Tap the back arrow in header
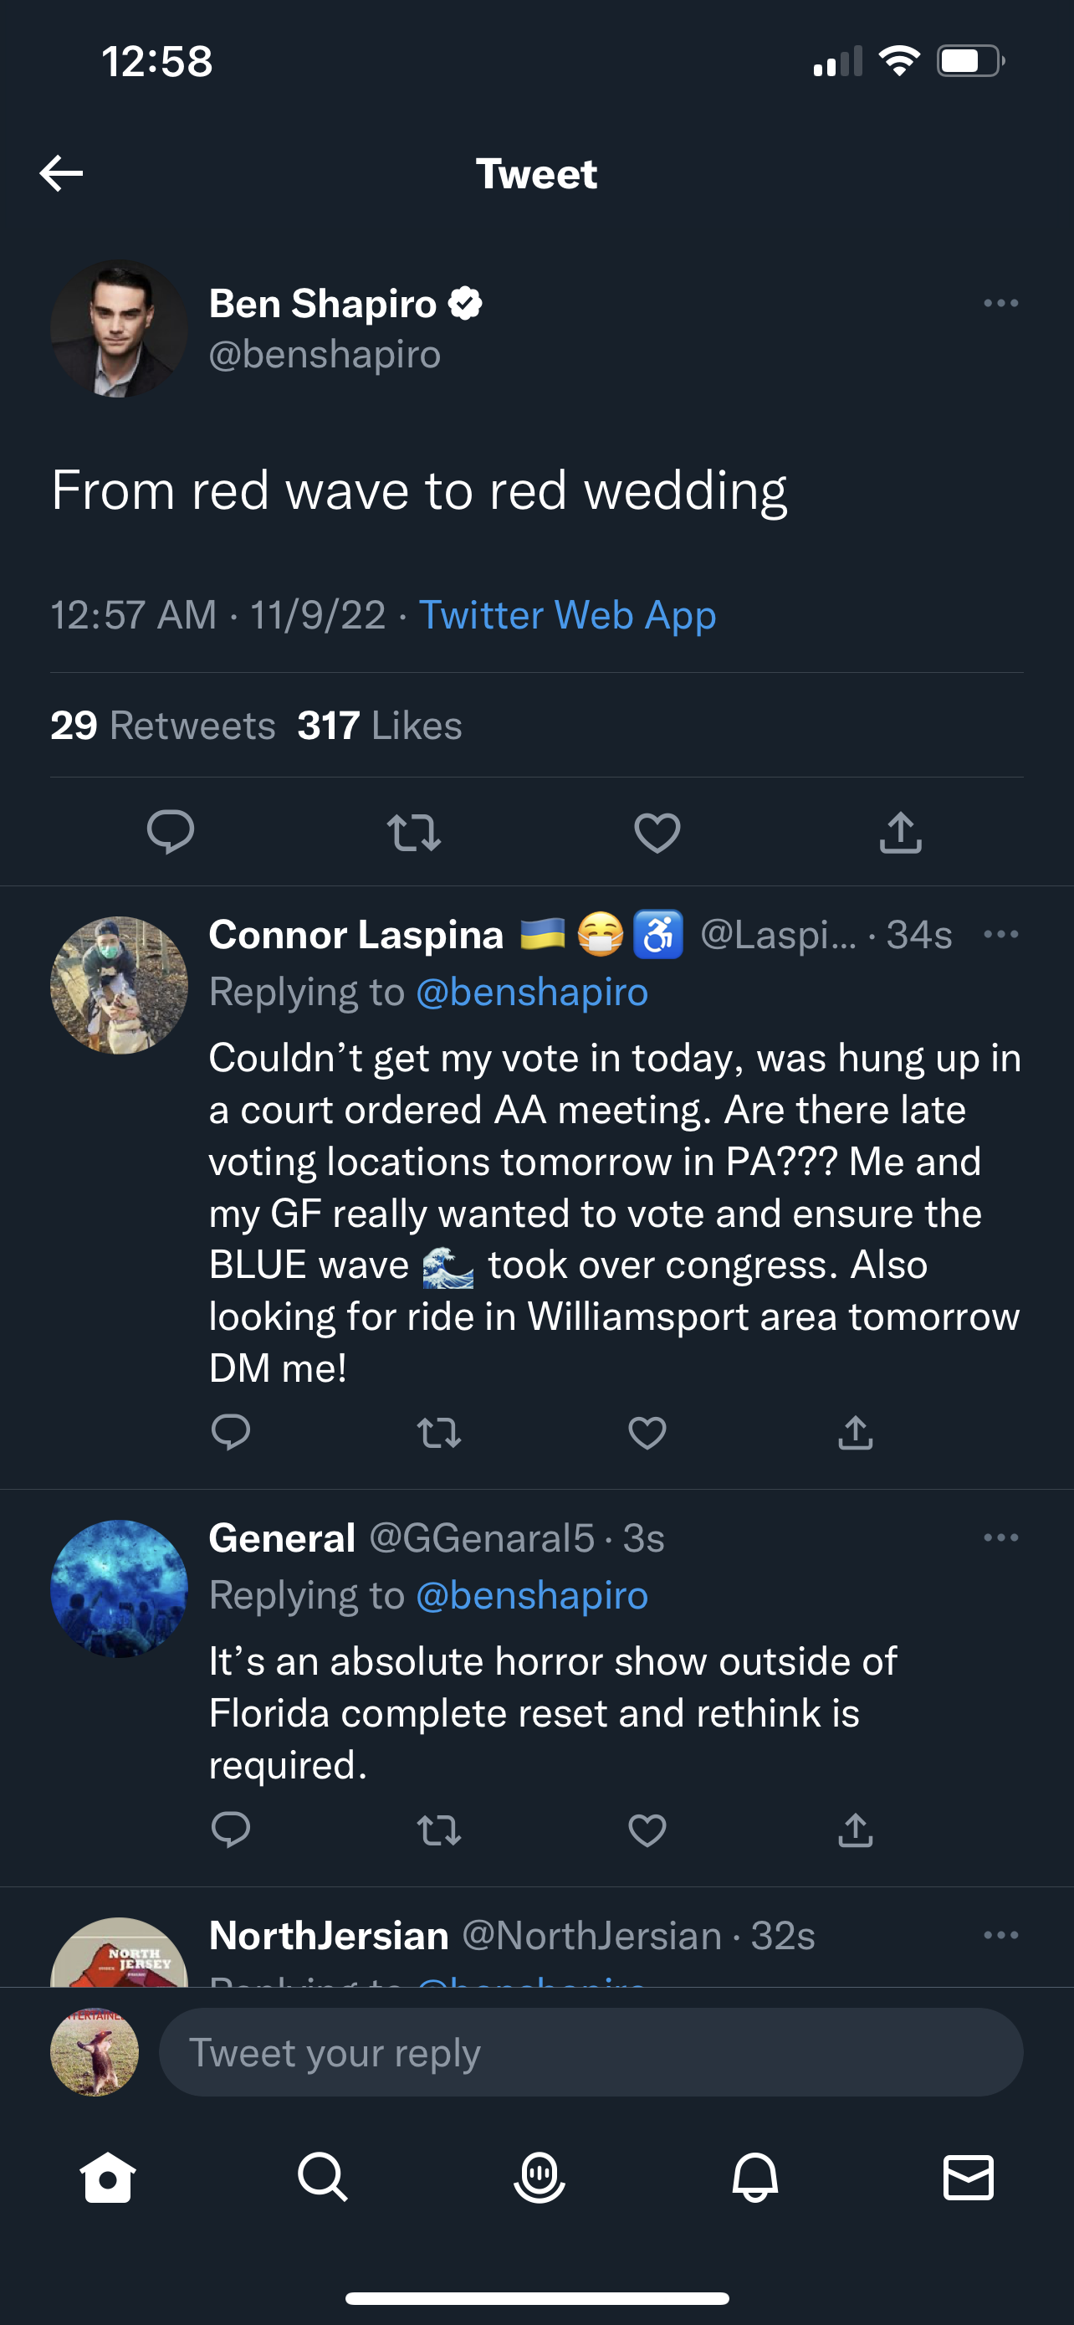1074x2325 pixels. 61,173
